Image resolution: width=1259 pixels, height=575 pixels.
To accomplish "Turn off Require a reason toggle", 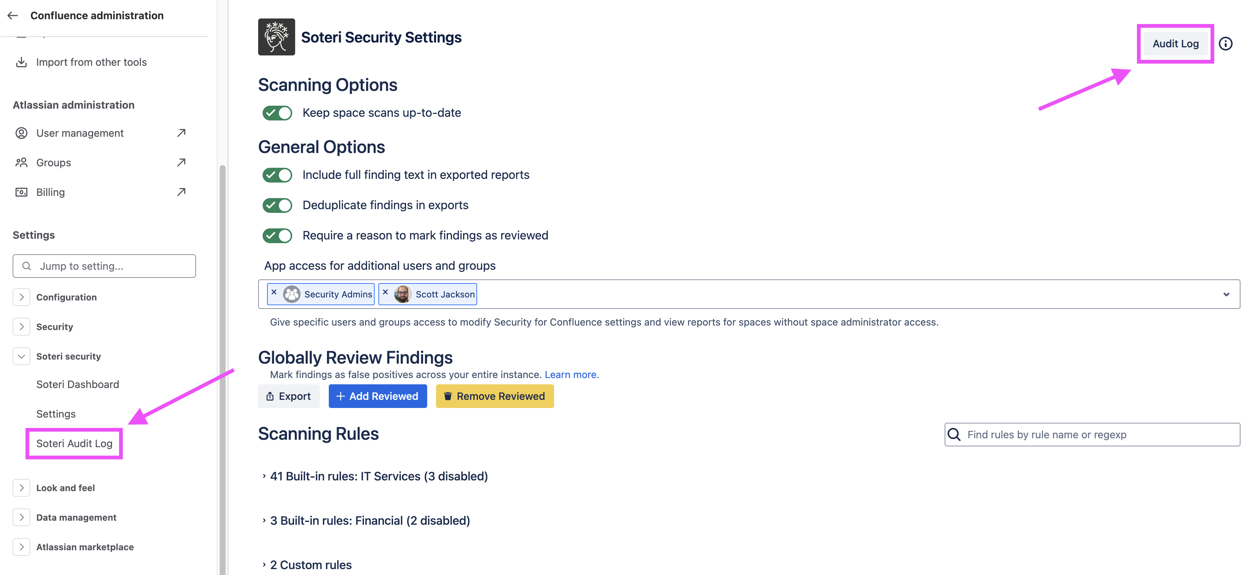I will coord(277,235).
